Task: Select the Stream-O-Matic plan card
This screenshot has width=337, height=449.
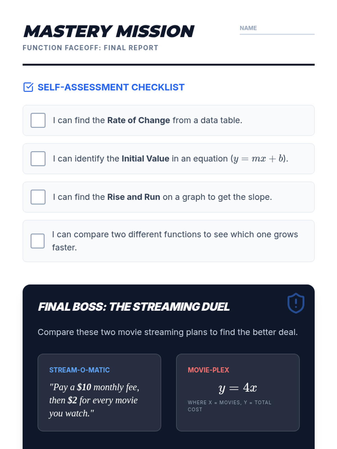Action: (99, 392)
